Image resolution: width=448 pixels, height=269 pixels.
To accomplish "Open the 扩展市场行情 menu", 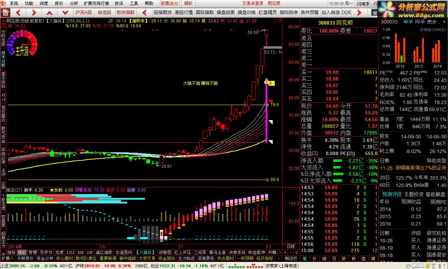I will [x=96, y=4].
